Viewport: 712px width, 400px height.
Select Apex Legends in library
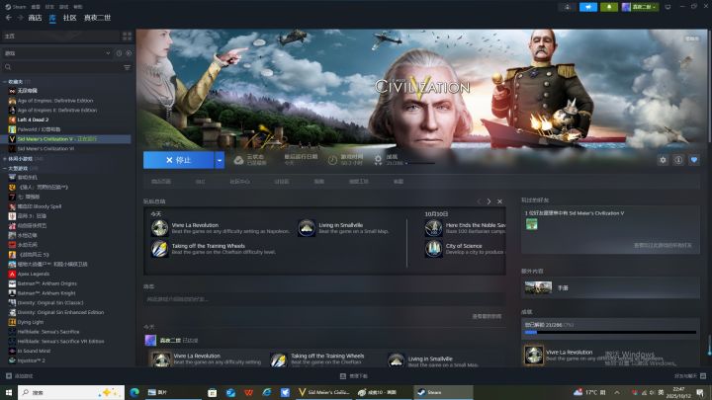pos(34,274)
